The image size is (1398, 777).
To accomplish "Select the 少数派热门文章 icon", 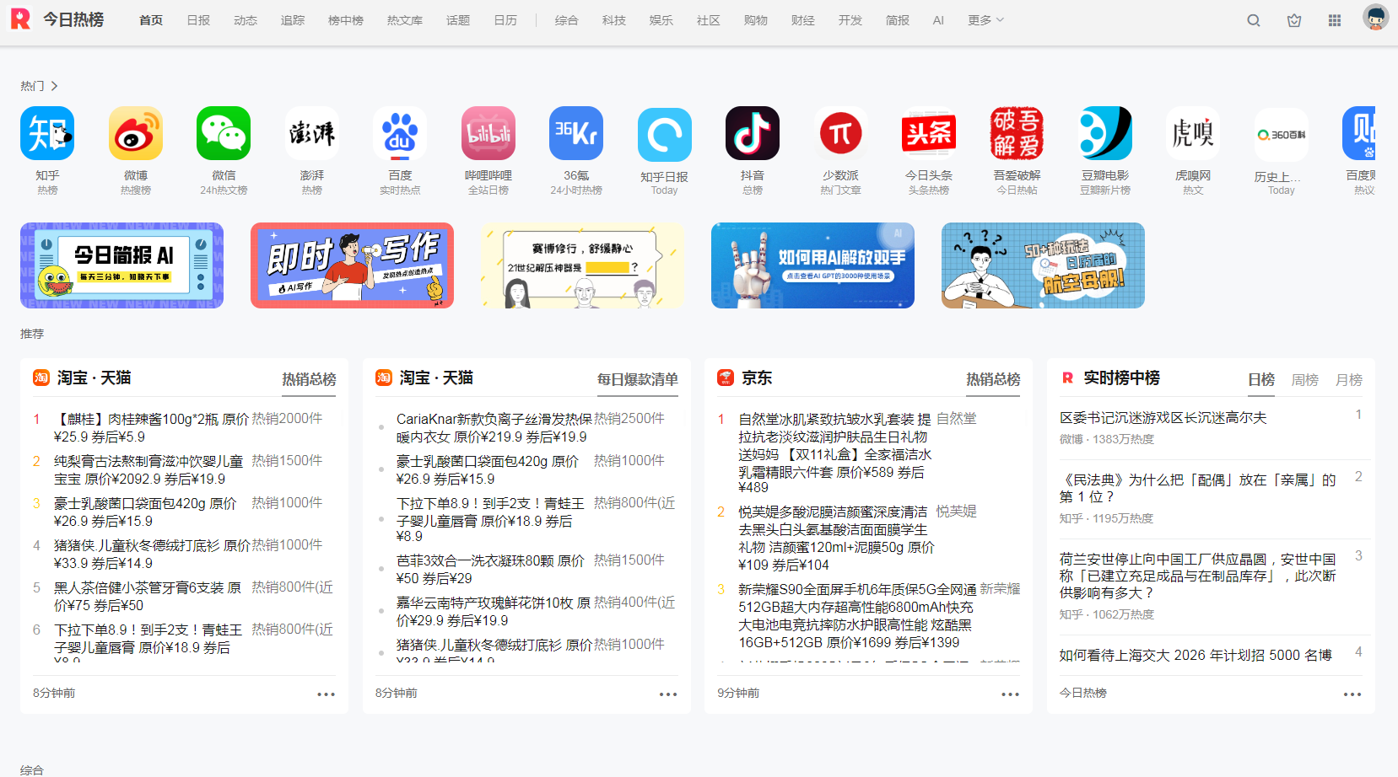I will pyautogui.click(x=839, y=132).
